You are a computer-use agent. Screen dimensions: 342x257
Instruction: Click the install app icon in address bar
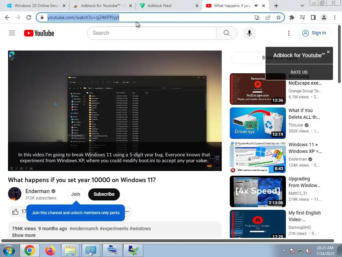pyautogui.click(x=257, y=17)
